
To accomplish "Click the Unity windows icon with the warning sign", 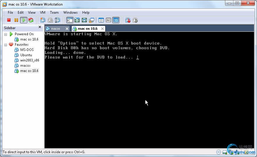I will pos(92,20).
